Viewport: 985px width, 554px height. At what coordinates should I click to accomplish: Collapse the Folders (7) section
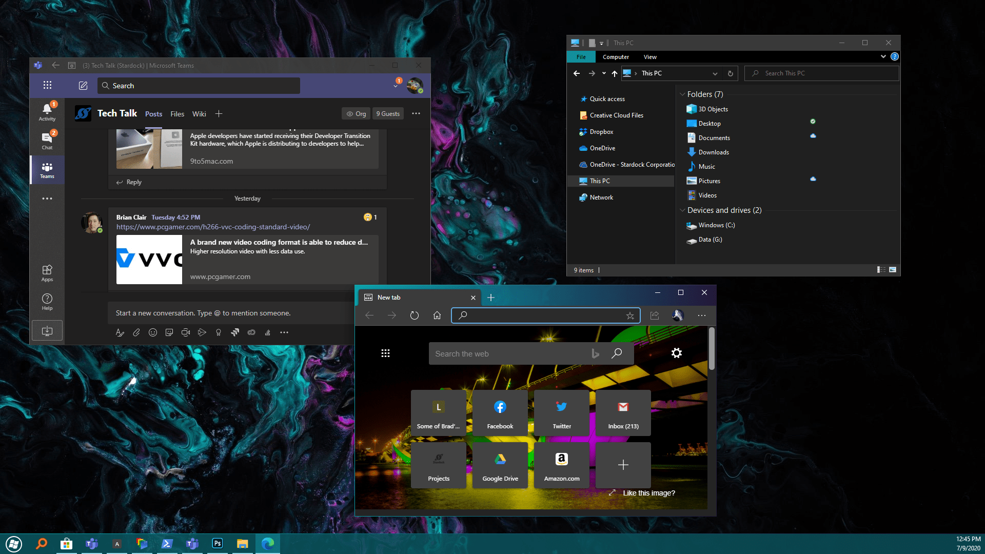pos(683,94)
